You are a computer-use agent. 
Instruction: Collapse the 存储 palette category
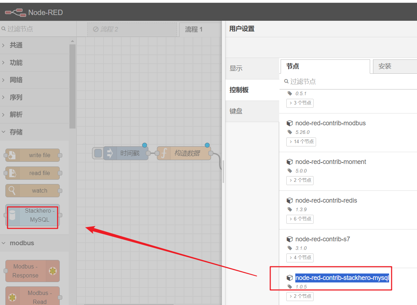tap(35, 132)
